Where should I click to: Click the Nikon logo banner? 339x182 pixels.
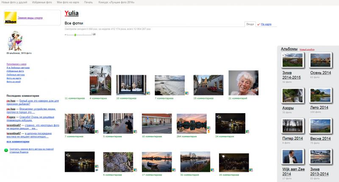[11, 18]
